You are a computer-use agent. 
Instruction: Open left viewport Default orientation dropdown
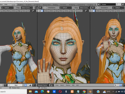[x=7, y=8]
